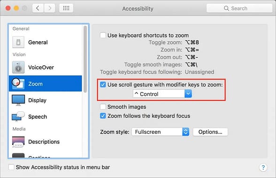Disable scroll gesture with modifier keys
276x178 pixels.
[x=103, y=85]
